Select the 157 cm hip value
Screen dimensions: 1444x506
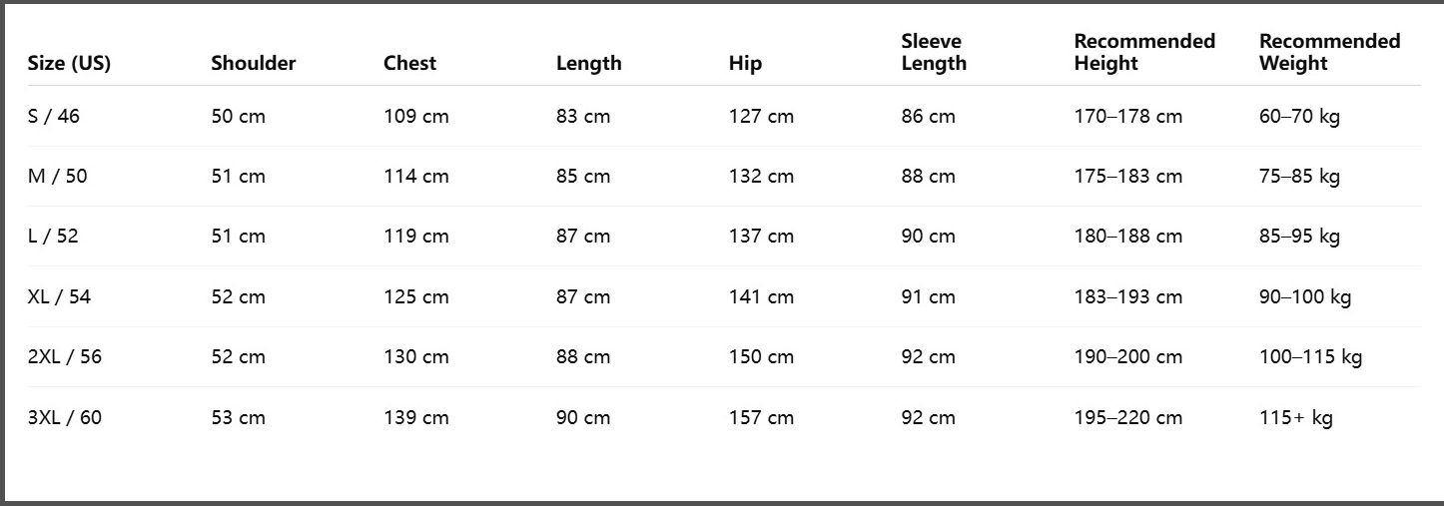(x=761, y=417)
